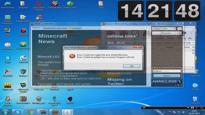205x115 pixels.
Task: Select the Новости tab in launcher
Action: click(37, 28)
